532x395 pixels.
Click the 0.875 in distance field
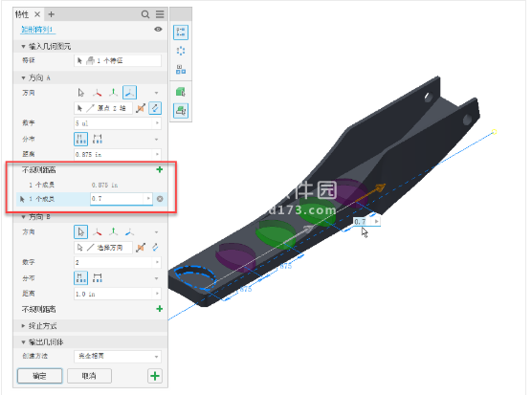(118, 154)
